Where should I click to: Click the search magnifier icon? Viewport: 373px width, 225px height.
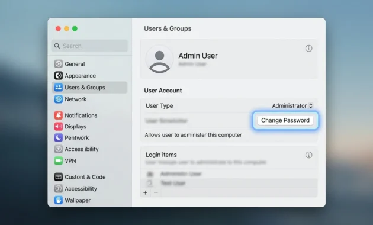[x=57, y=46]
